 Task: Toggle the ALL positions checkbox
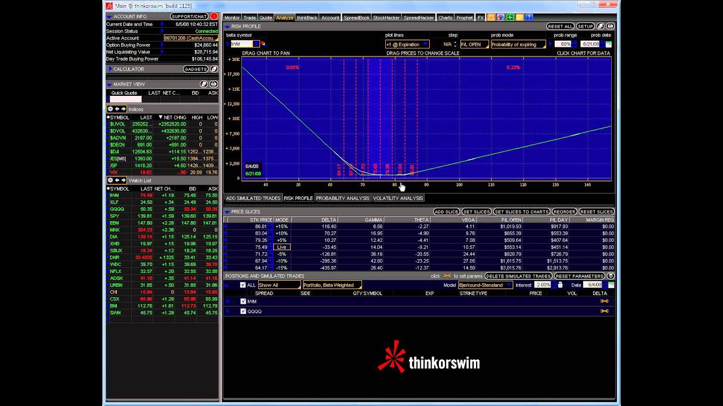coord(243,285)
